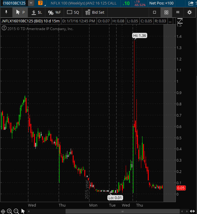Click the green .10 last price
The height and width of the screenshot is (214, 197).
126,3
